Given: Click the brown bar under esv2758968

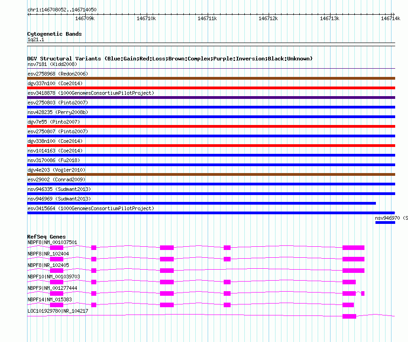Looking at the screenshot, I should pos(211,78).
